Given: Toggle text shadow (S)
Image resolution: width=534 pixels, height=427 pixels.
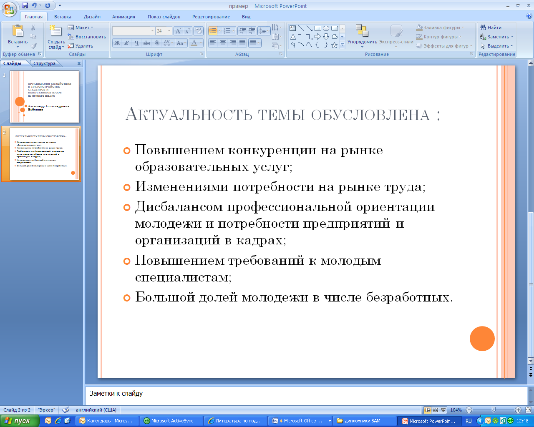Looking at the screenshot, I should tap(157, 43).
